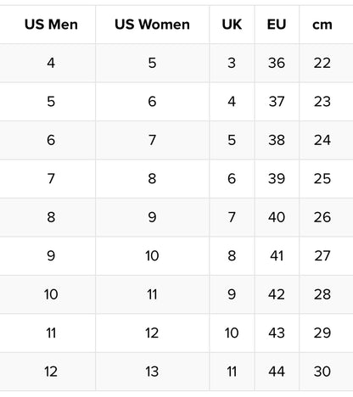The height and width of the screenshot is (397, 353).
Task: Click the US Men column header
Action: coord(51,25)
